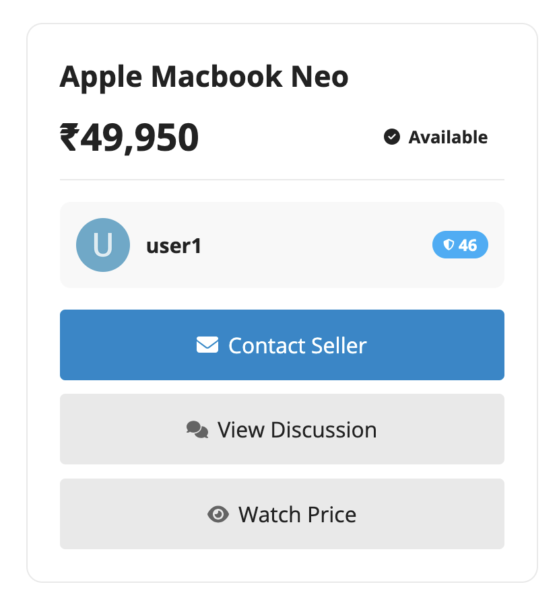
Task: Click the number 46 in the reputation badge
Action: point(467,246)
